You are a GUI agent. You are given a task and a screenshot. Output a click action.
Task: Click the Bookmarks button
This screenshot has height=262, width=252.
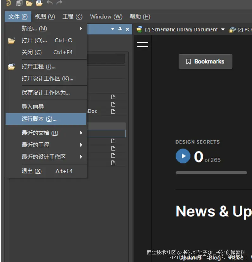205,61
